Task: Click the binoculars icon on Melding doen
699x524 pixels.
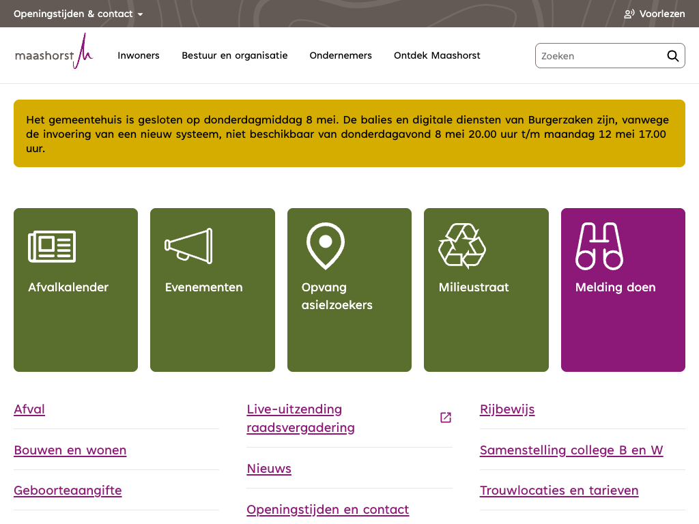Action: point(599,246)
